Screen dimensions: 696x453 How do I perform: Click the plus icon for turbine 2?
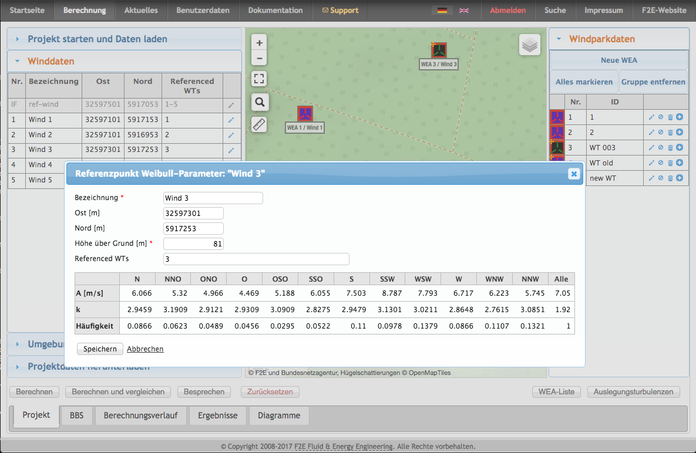680,133
